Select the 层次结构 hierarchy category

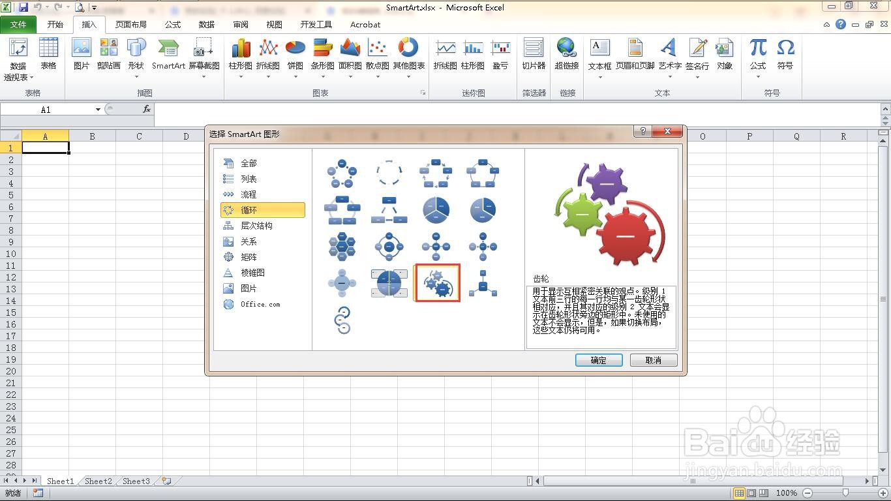263,226
